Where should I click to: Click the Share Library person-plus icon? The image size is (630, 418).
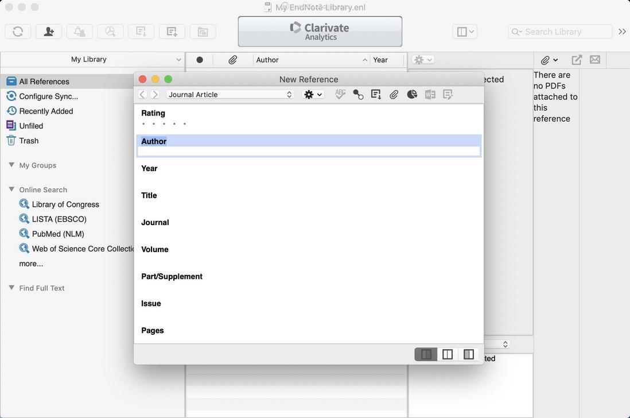point(49,32)
